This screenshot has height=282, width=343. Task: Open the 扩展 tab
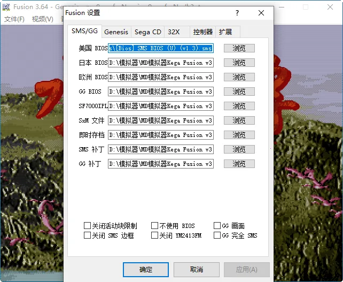tap(225, 32)
